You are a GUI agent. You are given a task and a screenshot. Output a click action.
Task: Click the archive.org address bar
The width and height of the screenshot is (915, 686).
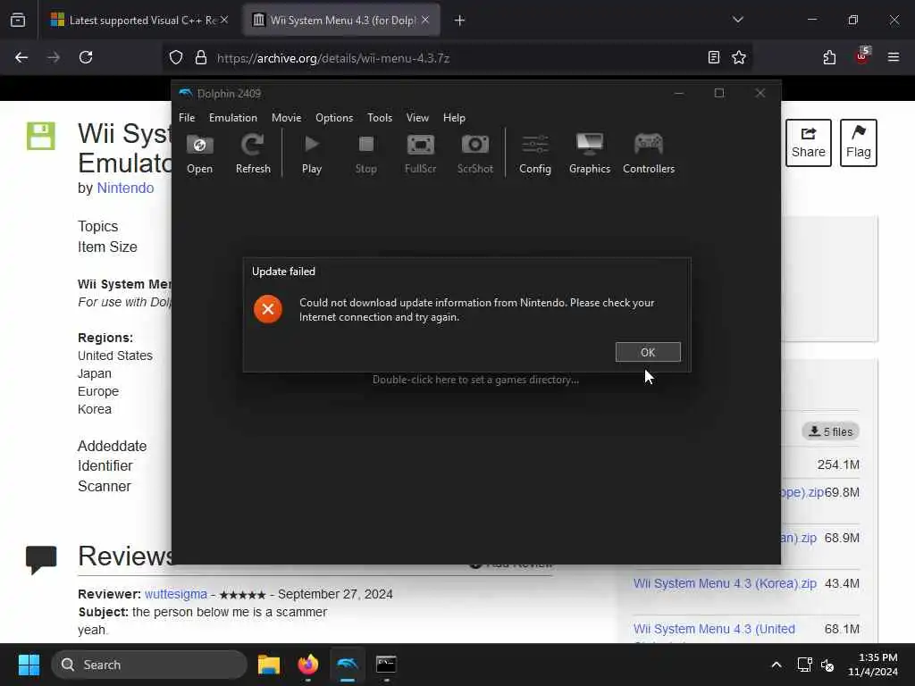pos(455,58)
